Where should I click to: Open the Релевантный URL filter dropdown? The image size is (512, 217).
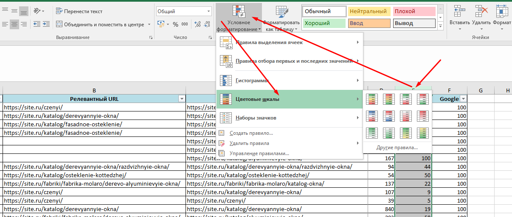coord(182,99)
